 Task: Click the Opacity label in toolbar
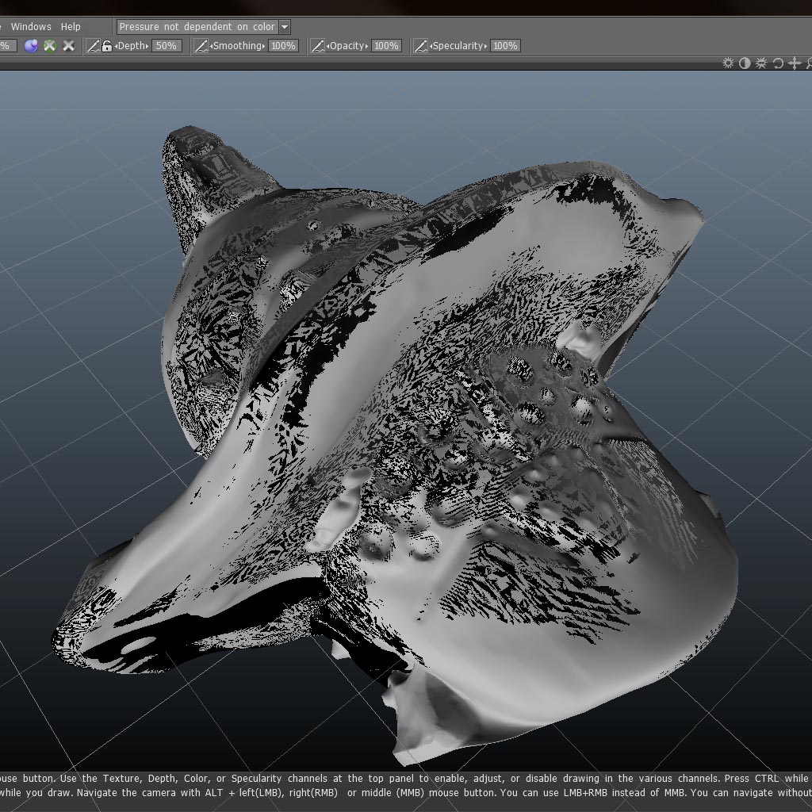[x=347, y=46]
